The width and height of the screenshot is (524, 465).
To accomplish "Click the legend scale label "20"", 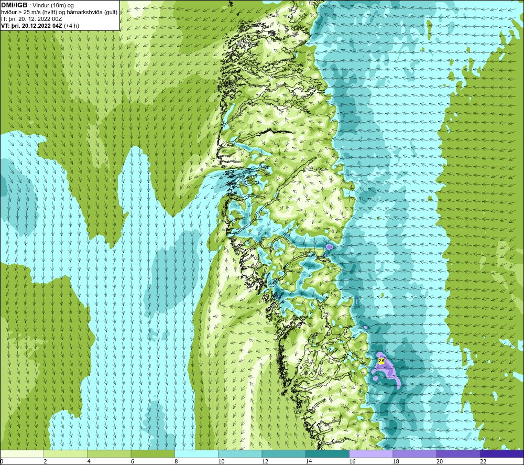I will (440, 462).
